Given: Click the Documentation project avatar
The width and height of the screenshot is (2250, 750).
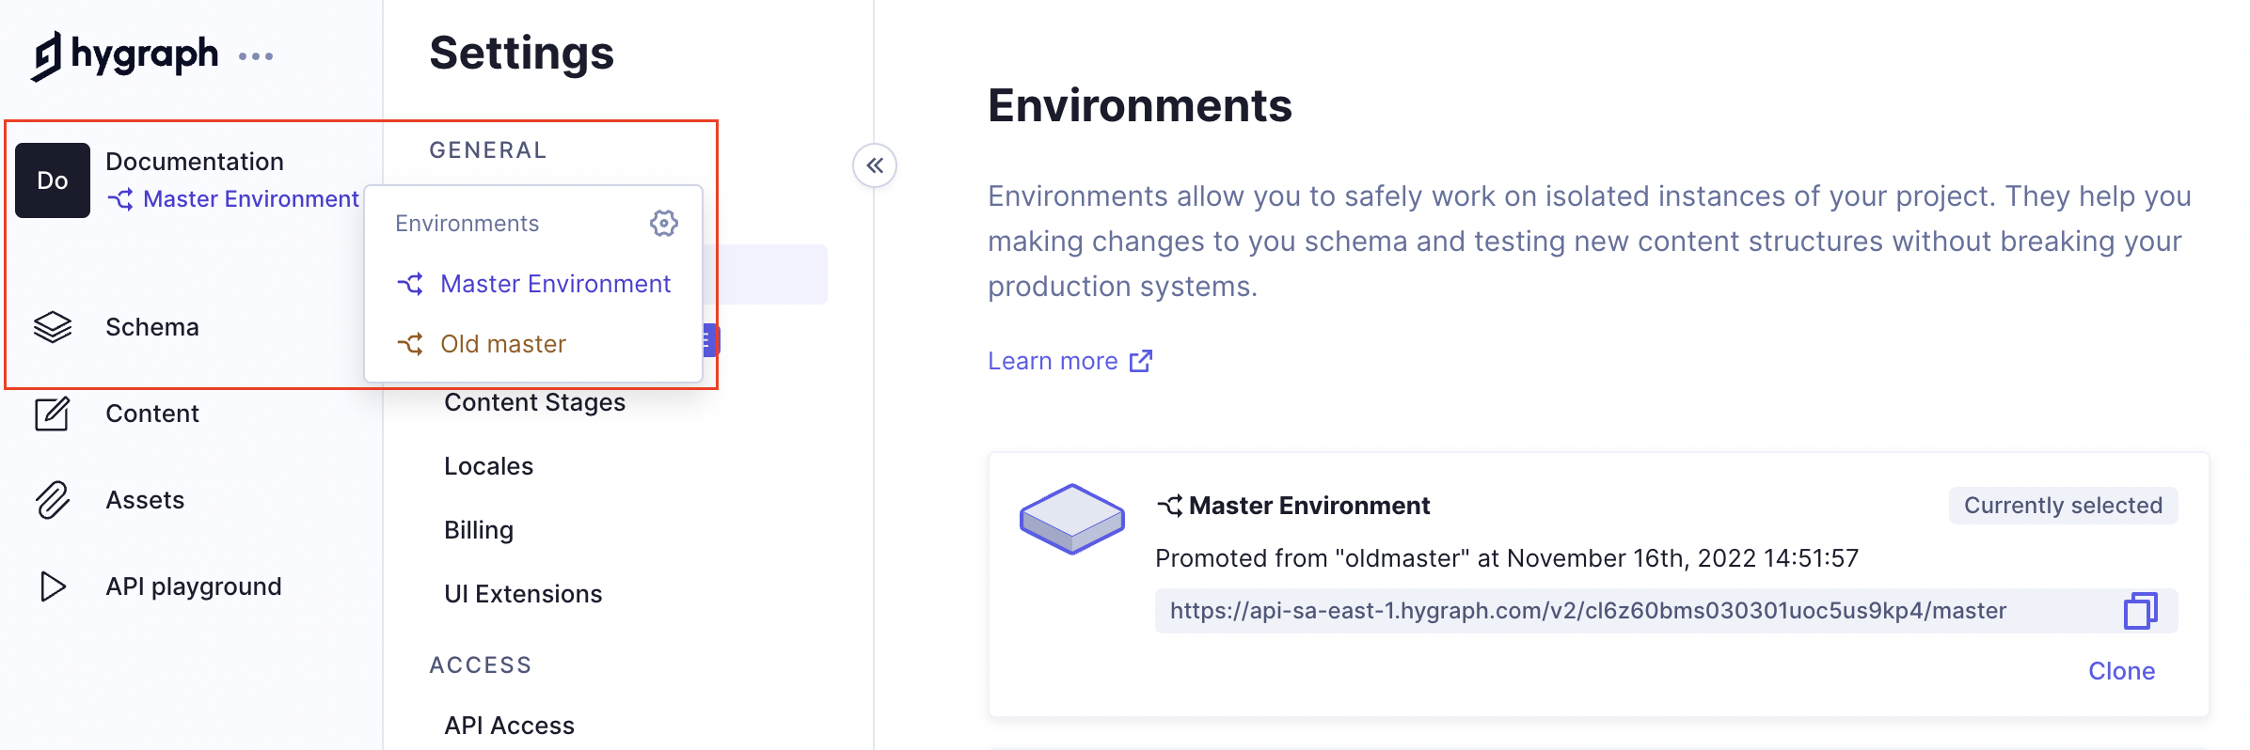Looking at the screenshot, I should pos(53,180).
